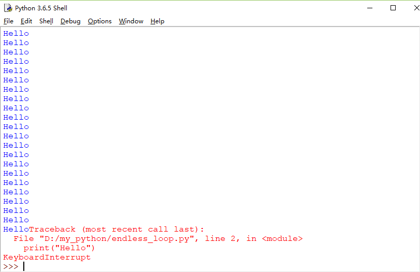Click the 'KeyboardInterrupt' error text
Viewport: 420px width, 272px height.
coord(47,257)
